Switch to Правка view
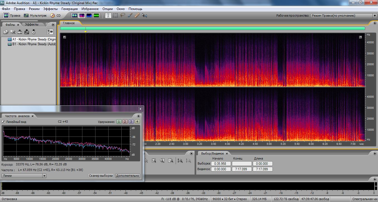The width and height of the screenshot is (378, 202). (12, 16)
